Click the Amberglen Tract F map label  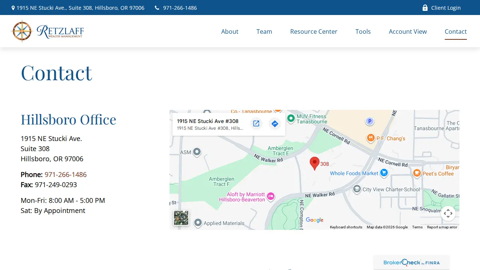[x=222, y=181]
